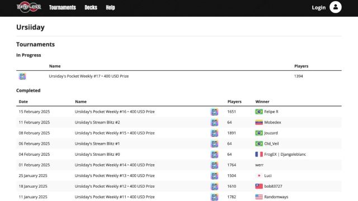Open Ursiiday's Pocket Weekly #14 tournament

tap(115, 165)
